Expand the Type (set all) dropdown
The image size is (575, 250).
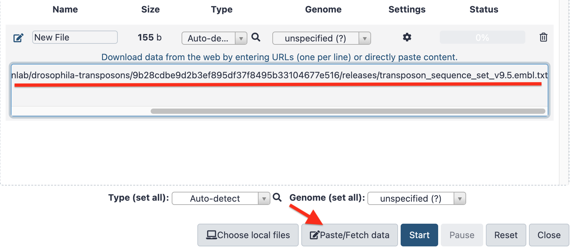point(263,198)
